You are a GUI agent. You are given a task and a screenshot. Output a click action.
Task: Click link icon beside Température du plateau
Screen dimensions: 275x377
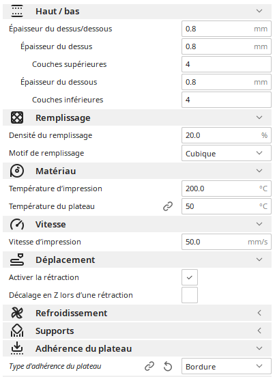(x=168, y=206)
